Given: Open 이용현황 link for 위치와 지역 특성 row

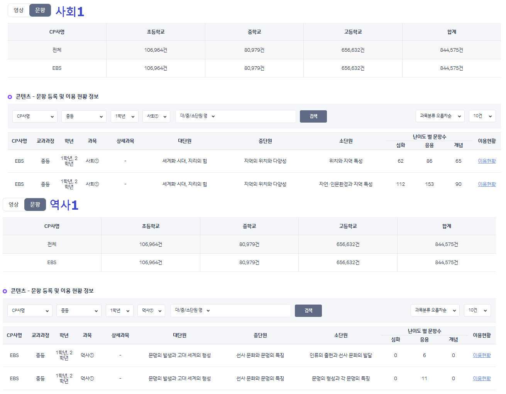Looking at the screenshot, I should (x=487, y=161).
